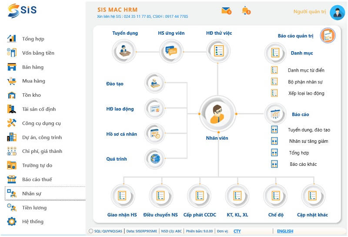Click the Báo cáo chart icon

[x=275, y=114]
